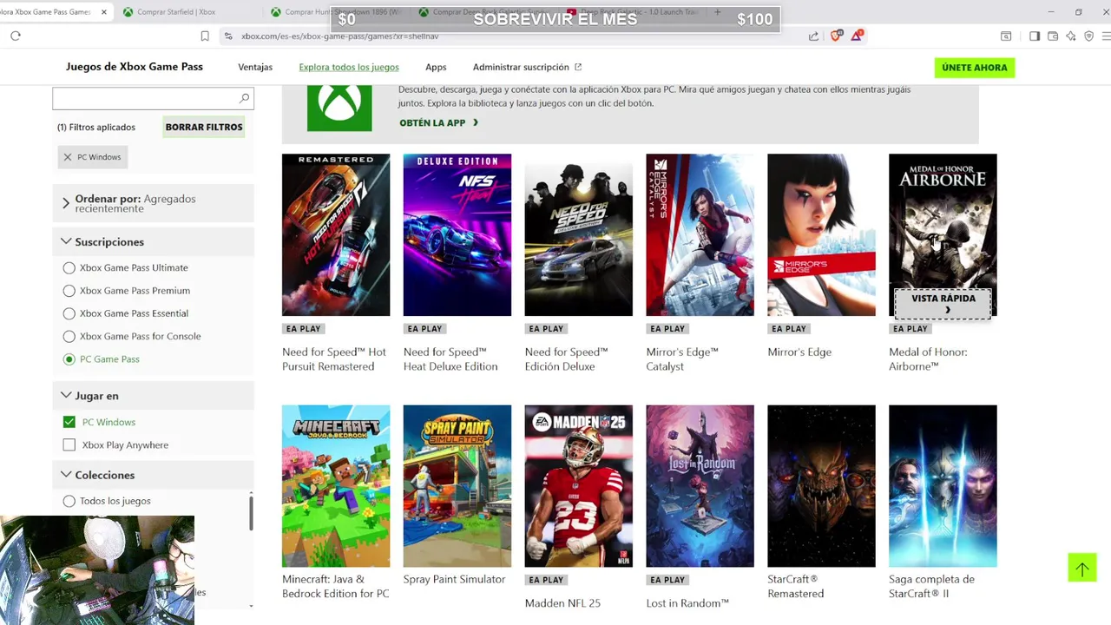This screenshot has height=625, width=1111.
Task: Open Mirror's Edge Catalyst title link
Action: pos(682,359)
